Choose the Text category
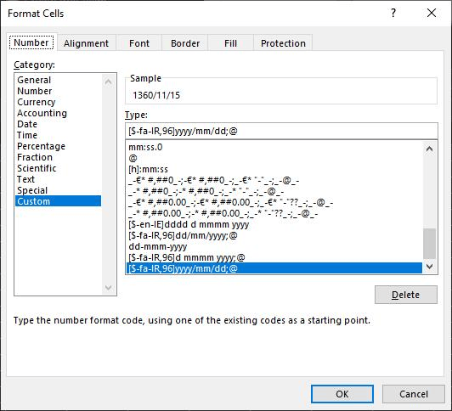The width and height of the screenshot is (452, 411). click(59, 179)
